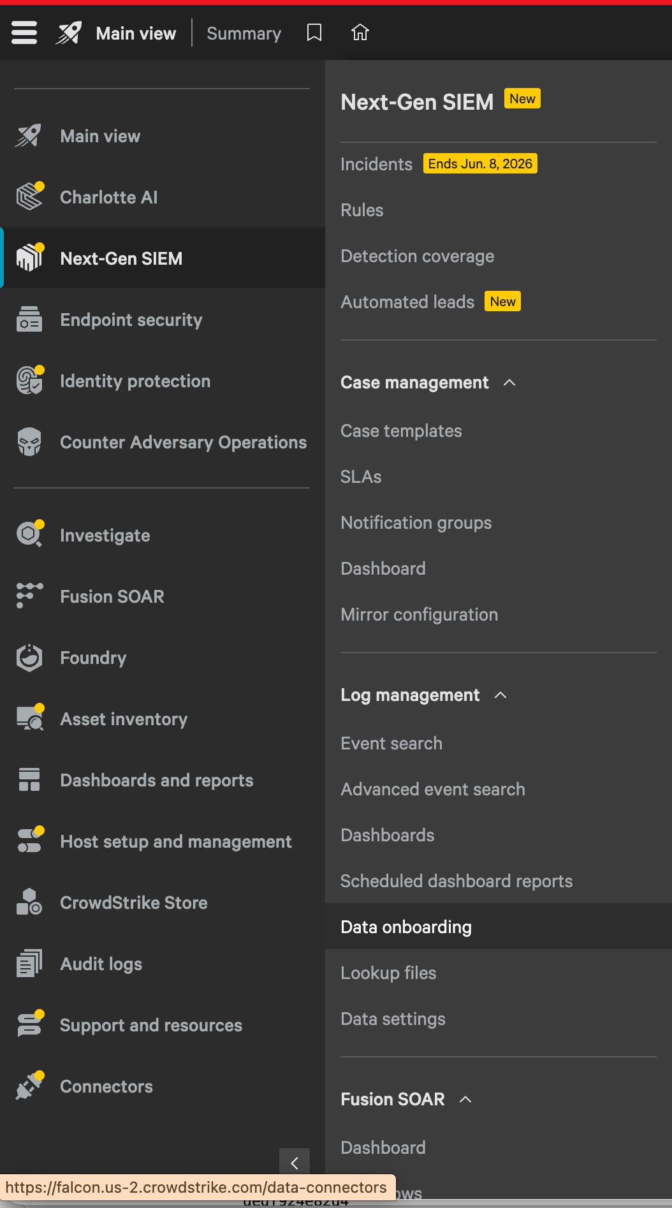The width and height of the screenshot is (672, 1208).
Task: Open Scheduled dashboard reports
Action: [x=457, y=881]
